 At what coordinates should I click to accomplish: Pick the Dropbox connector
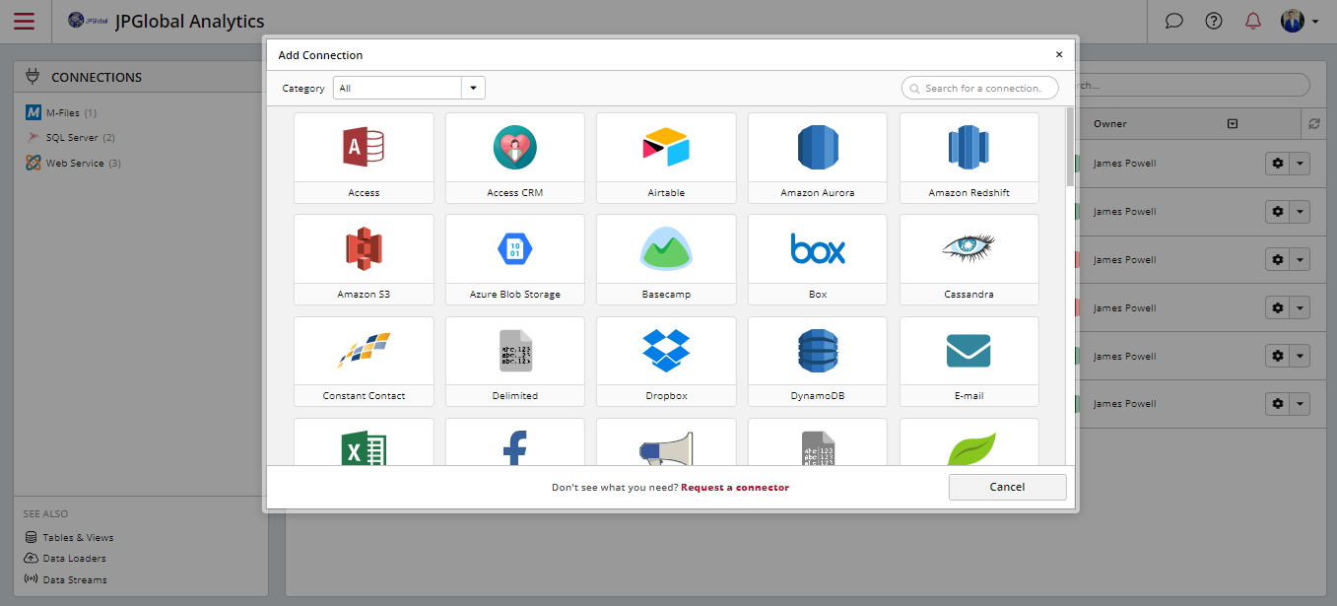(666, 361)
